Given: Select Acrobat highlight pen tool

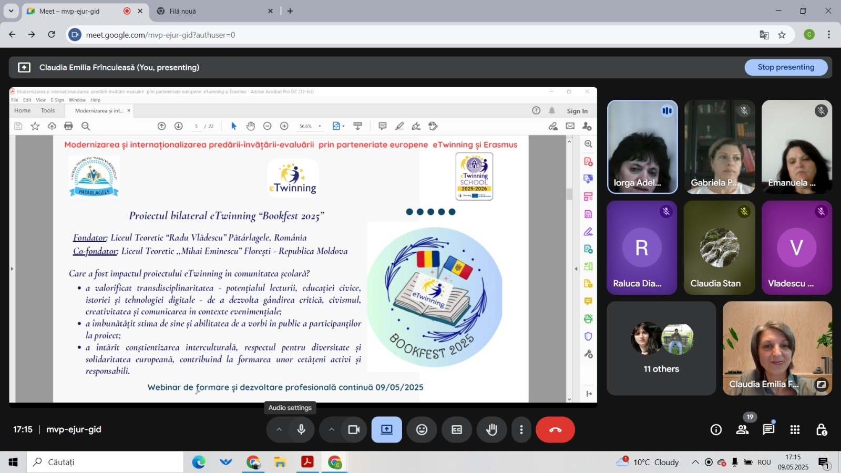Looking at the screenshot, I should coord(399,126).
